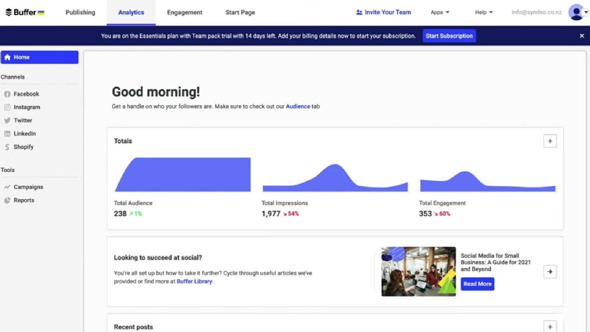This screenshot has height=332, width=590.
Task: Click the Recent posts heading
Action: [133, 327]
